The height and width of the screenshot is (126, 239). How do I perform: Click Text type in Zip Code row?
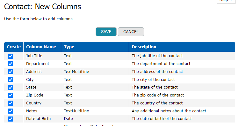click(x=68, y=95)
